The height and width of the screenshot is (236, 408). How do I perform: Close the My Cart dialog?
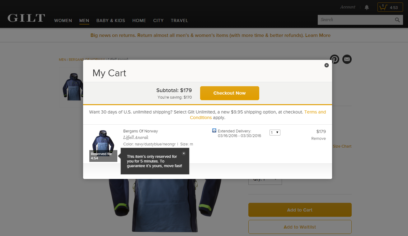click(326, 65)
